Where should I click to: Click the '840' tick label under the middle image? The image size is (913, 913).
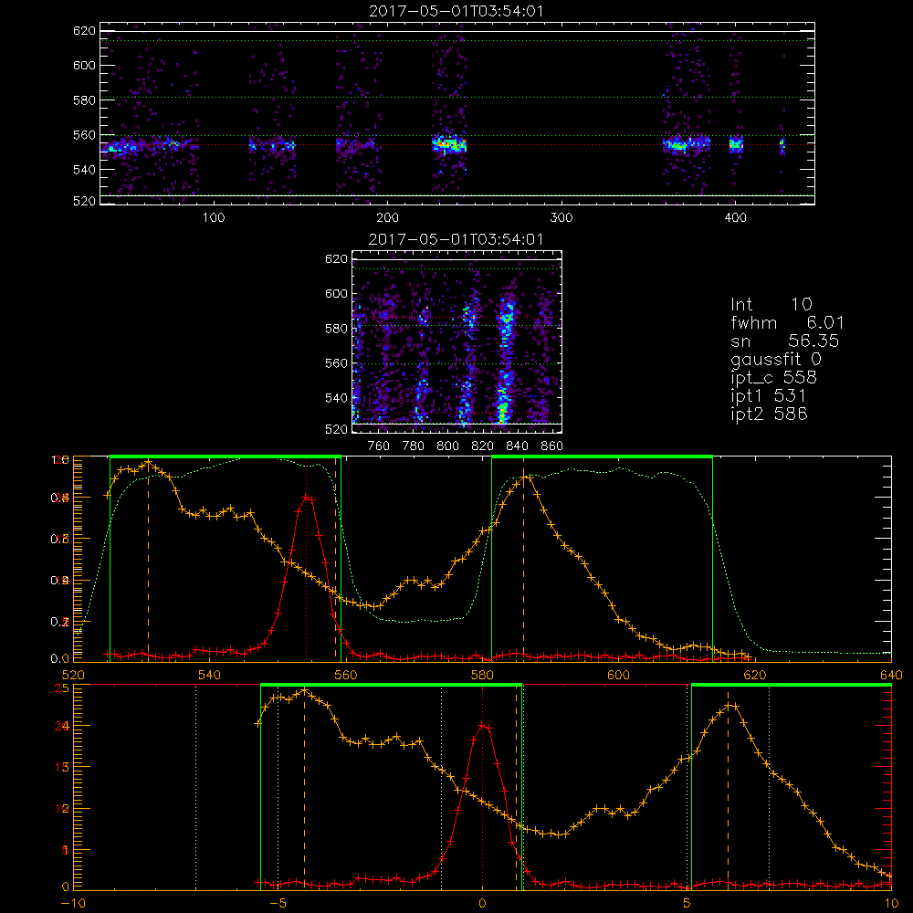click(517, 446)
